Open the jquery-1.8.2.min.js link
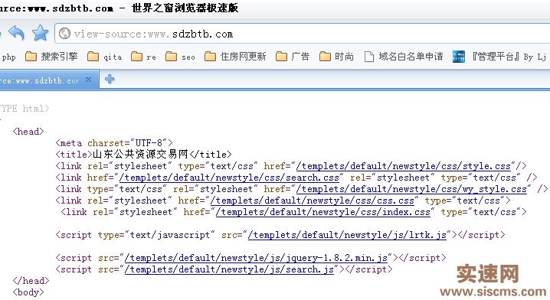The width and height of the screenshot is (550, 300). [256, 258]
